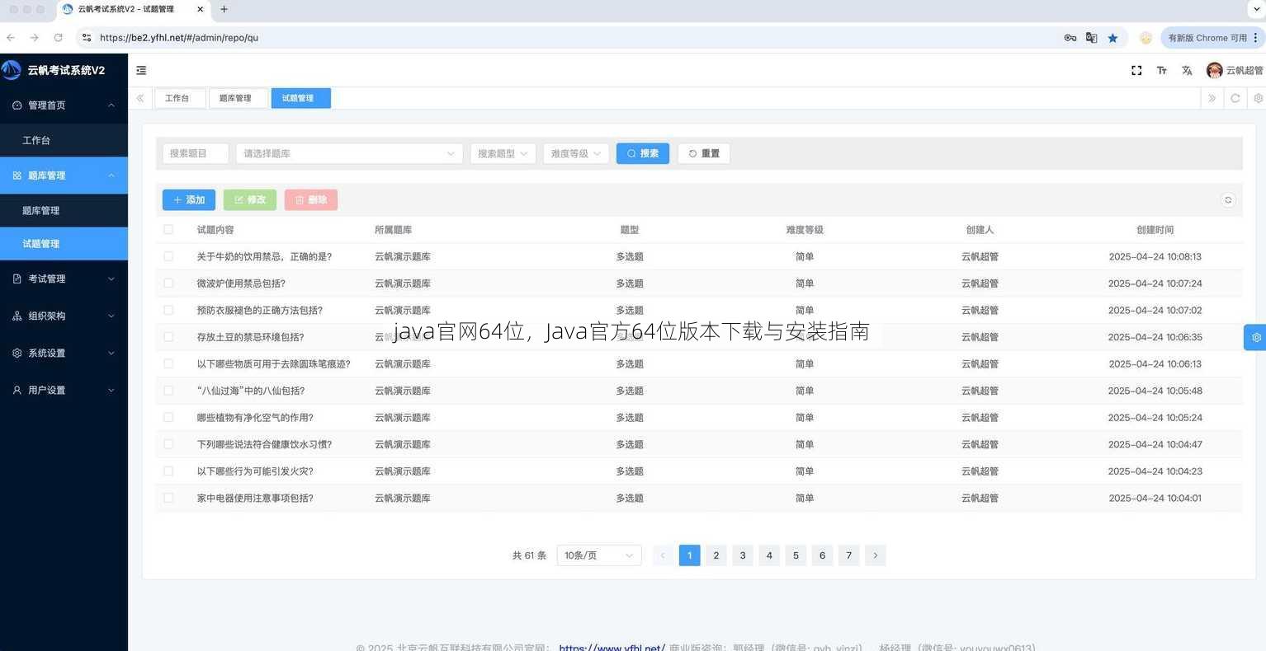View site information icon in address bar

tap(87, 38)
